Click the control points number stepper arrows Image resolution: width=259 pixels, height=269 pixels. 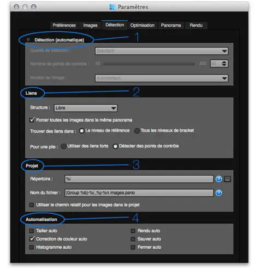(224, 64)
